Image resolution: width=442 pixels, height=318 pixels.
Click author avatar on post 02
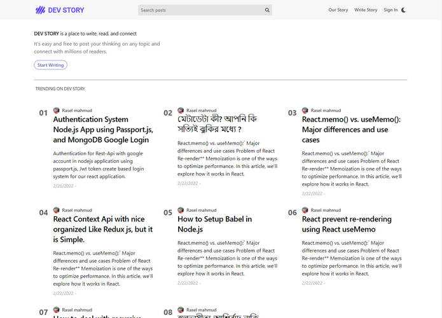tap(181, 110)
